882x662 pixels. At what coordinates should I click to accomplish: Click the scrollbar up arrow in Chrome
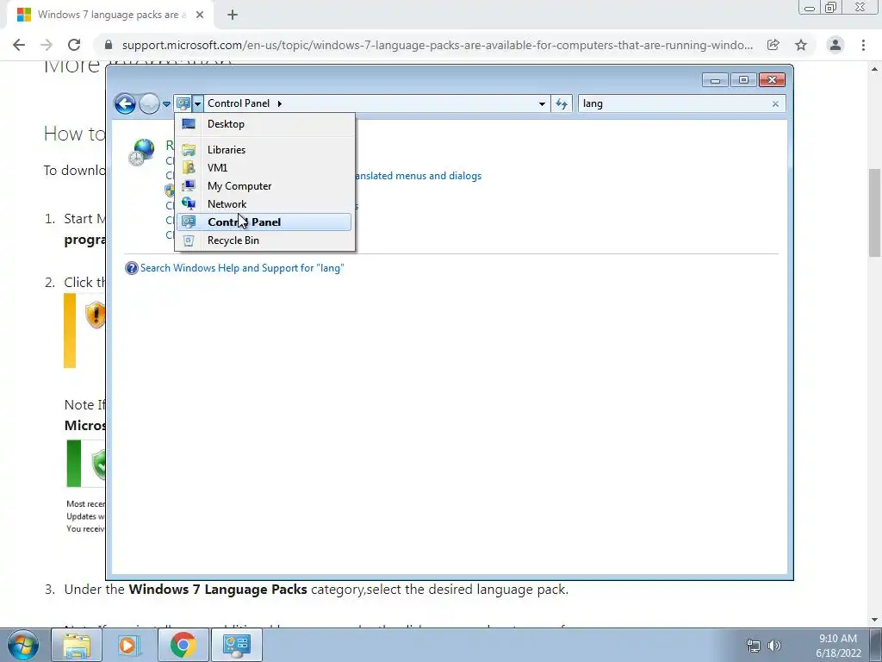875,69
